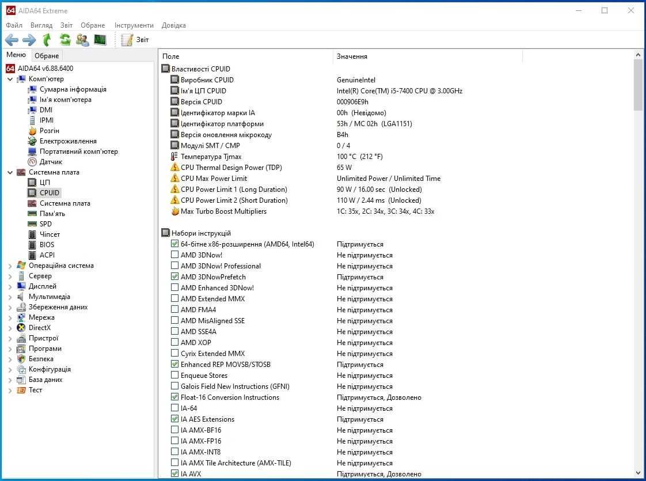Switch to the Обране sidebar tab
Screen dimensions: 646x481
click(x=47, y=56)
